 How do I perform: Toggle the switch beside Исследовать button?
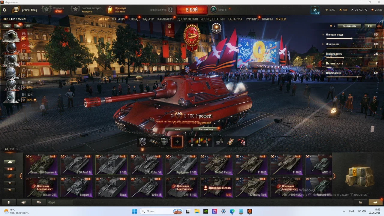[370, 26]
